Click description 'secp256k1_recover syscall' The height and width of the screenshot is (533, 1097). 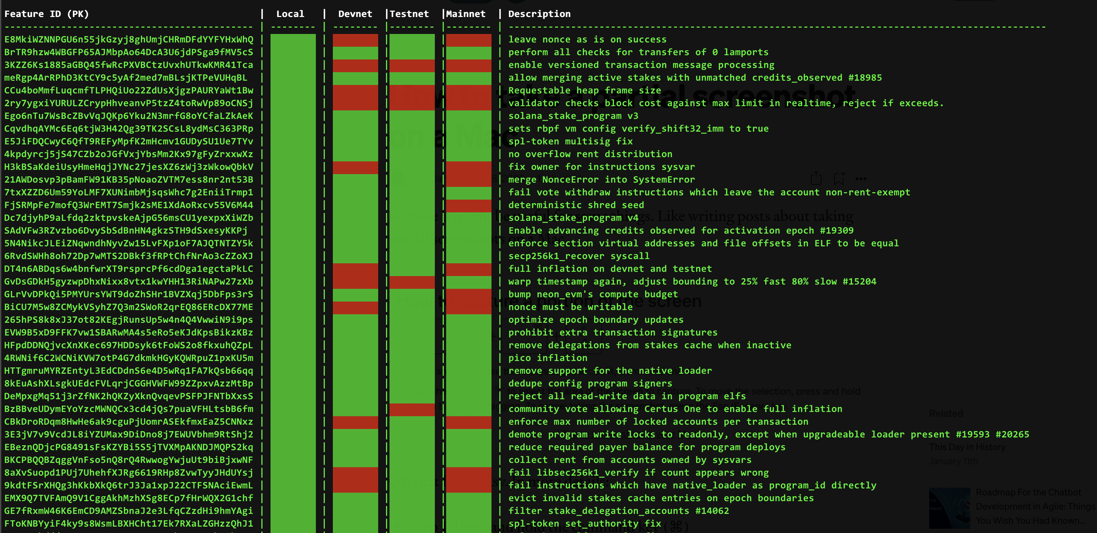(x=579, y=256)
